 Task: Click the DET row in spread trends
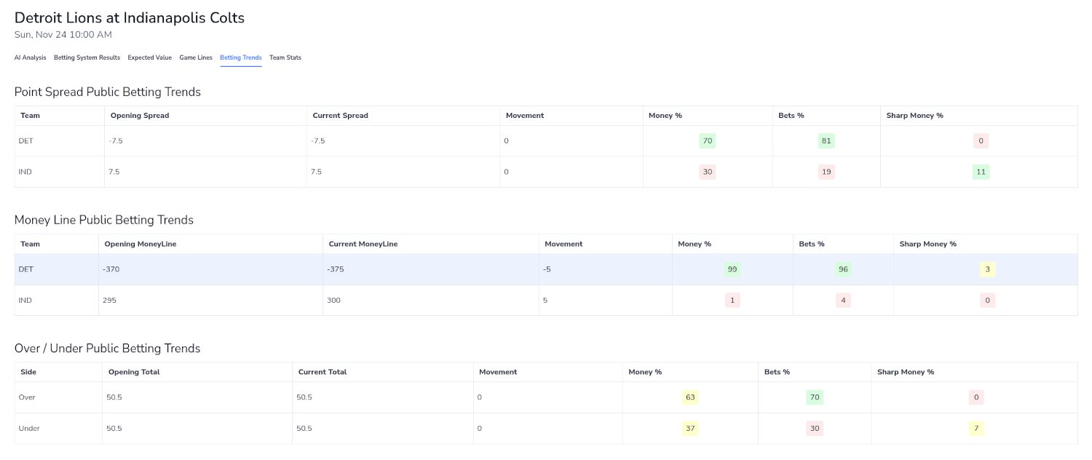tap(291, 140)
